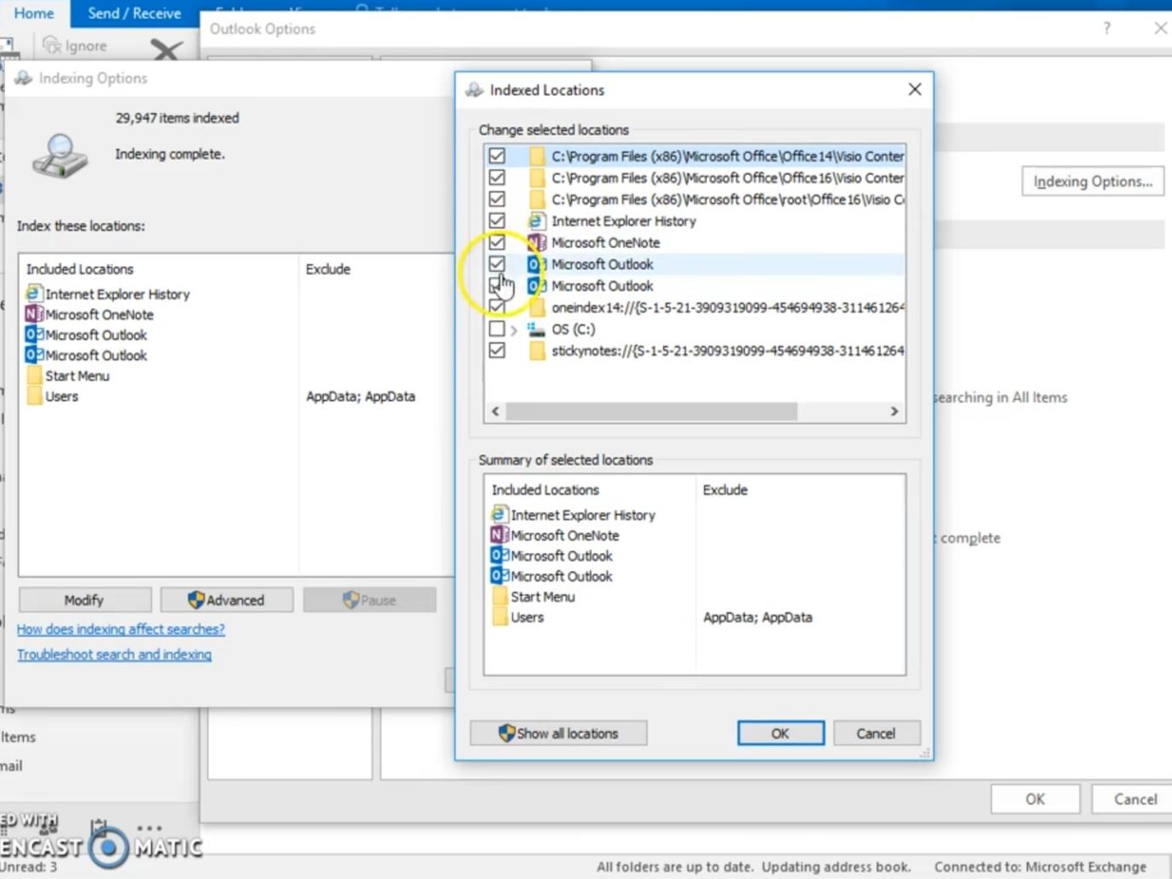
Task: Click the Users folder icon in Indexing Options
Action: [34, 396]
